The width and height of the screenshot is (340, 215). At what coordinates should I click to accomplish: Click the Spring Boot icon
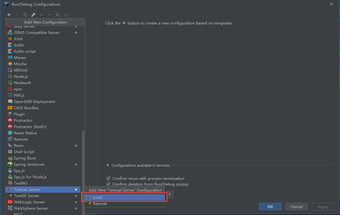point(10,158)
